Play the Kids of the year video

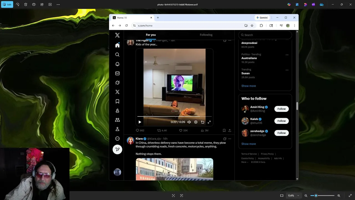140,122
